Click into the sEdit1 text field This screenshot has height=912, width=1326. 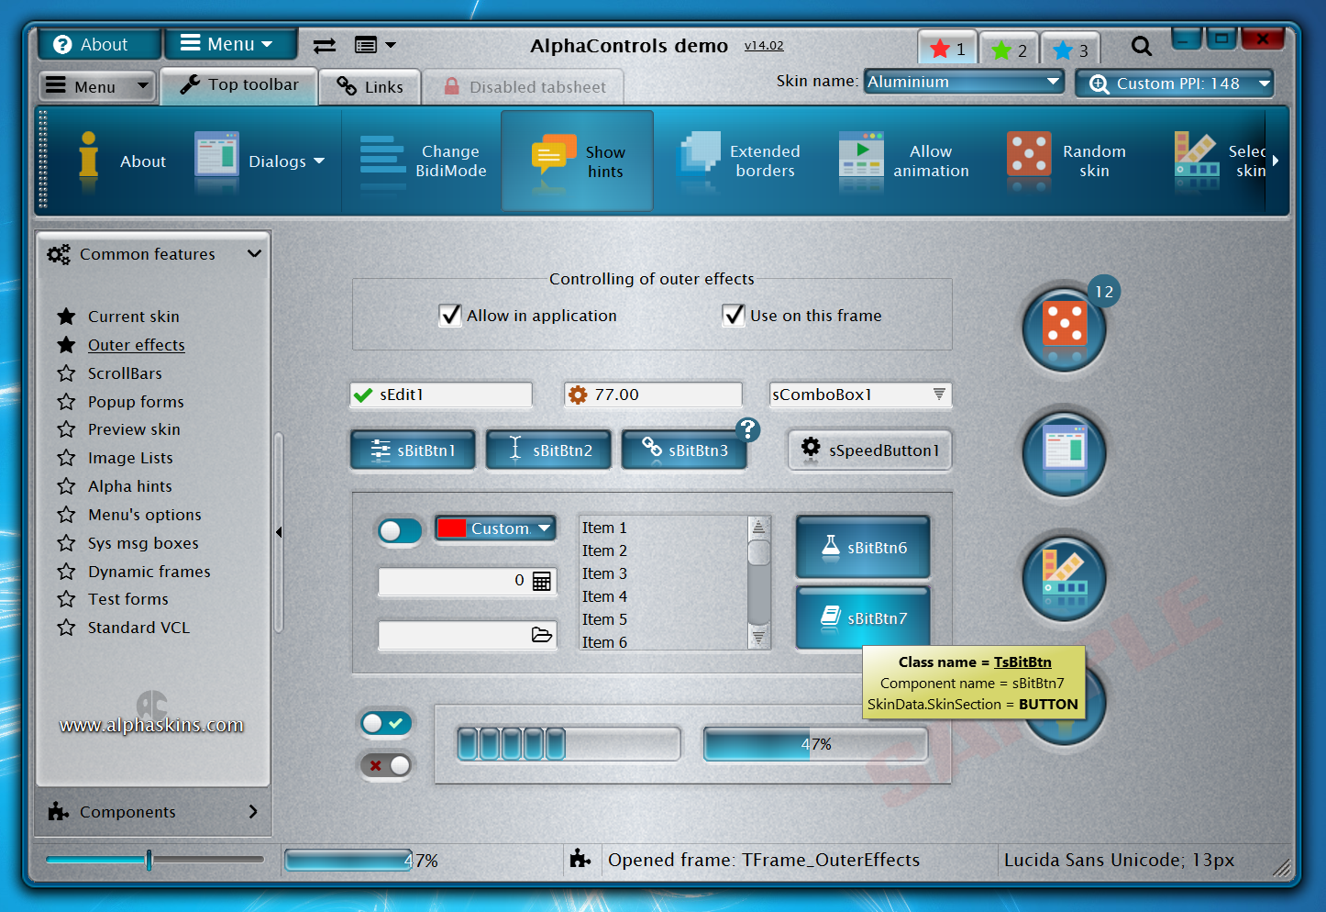[x=441, y=395]
